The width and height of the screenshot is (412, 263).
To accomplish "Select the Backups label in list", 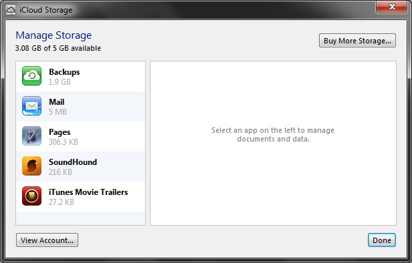I will (64, 72).
